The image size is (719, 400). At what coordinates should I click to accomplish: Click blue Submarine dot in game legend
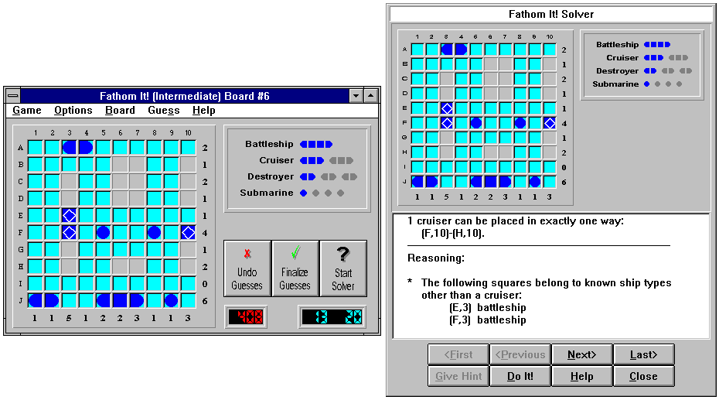[303, 193]
